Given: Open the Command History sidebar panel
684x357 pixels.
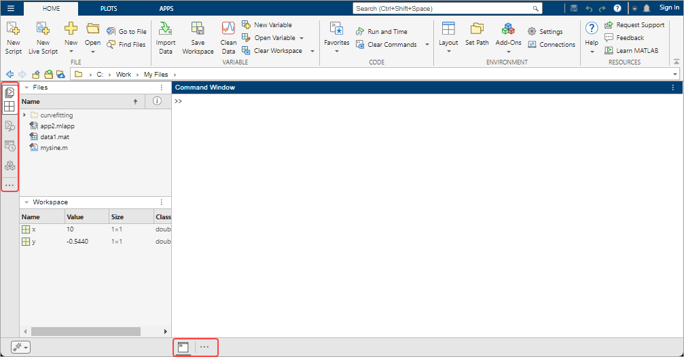Looking at the screenshot, I should click(x=10, y=146).
